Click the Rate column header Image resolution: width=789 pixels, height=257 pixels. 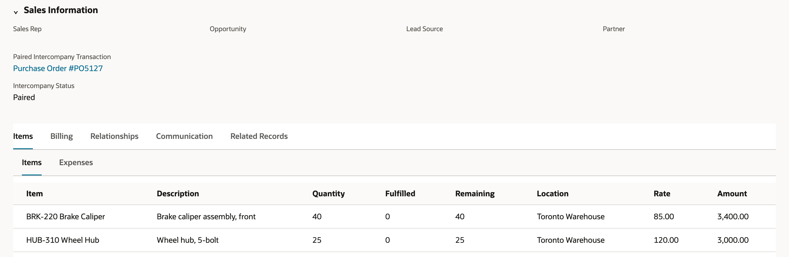click(x=662, y=194)
